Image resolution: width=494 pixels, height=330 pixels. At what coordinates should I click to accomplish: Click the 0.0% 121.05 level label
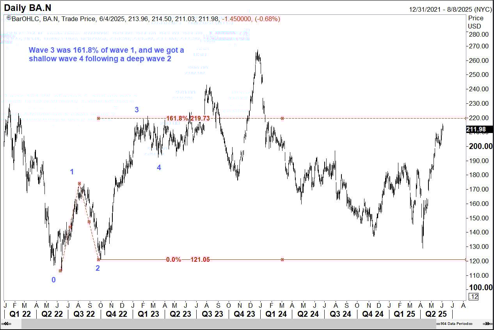coord(188,259)
